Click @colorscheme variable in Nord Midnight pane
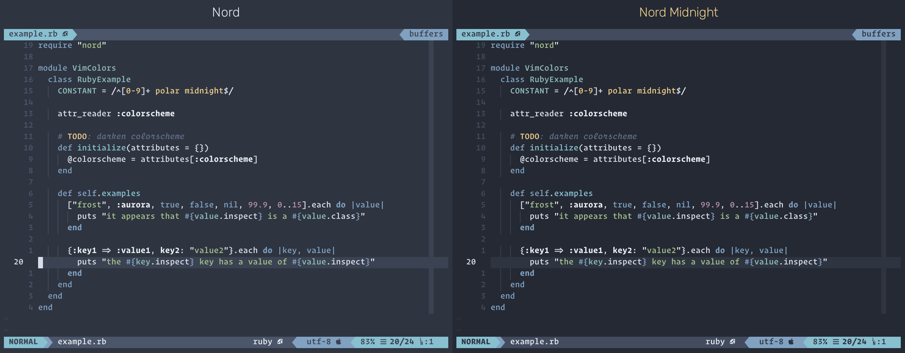 tap(549, 159)
